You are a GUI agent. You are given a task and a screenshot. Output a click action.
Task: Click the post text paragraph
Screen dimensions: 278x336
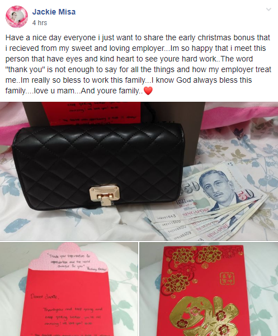(138, 64)
